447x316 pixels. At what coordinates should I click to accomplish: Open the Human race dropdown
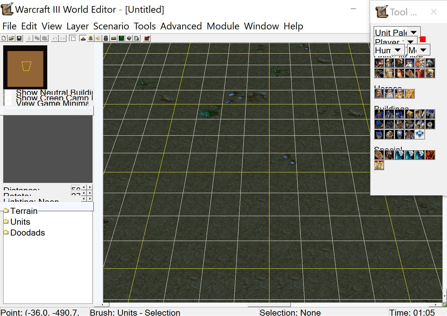[x=398, y=50]
